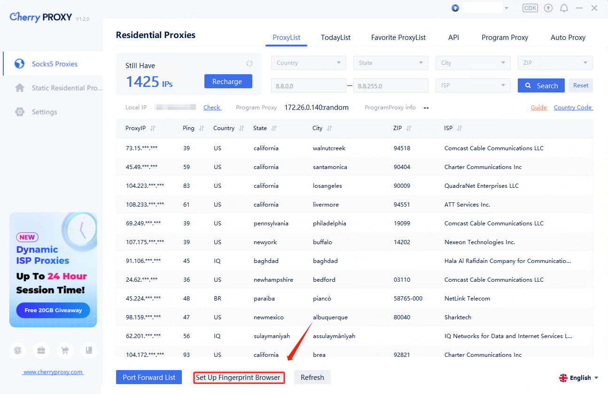
Task: Click the Set Up Fingerprint Browser button
Action: coord(239,378)
